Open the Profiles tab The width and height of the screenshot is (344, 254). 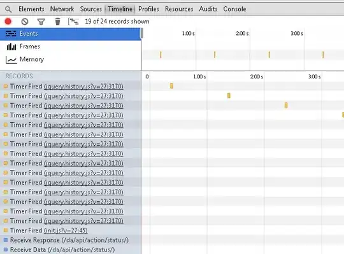pos(148,9)
